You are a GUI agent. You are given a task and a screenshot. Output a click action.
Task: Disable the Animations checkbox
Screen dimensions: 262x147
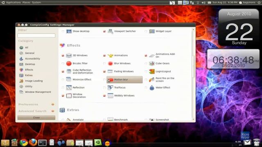(x=104, y=56)
